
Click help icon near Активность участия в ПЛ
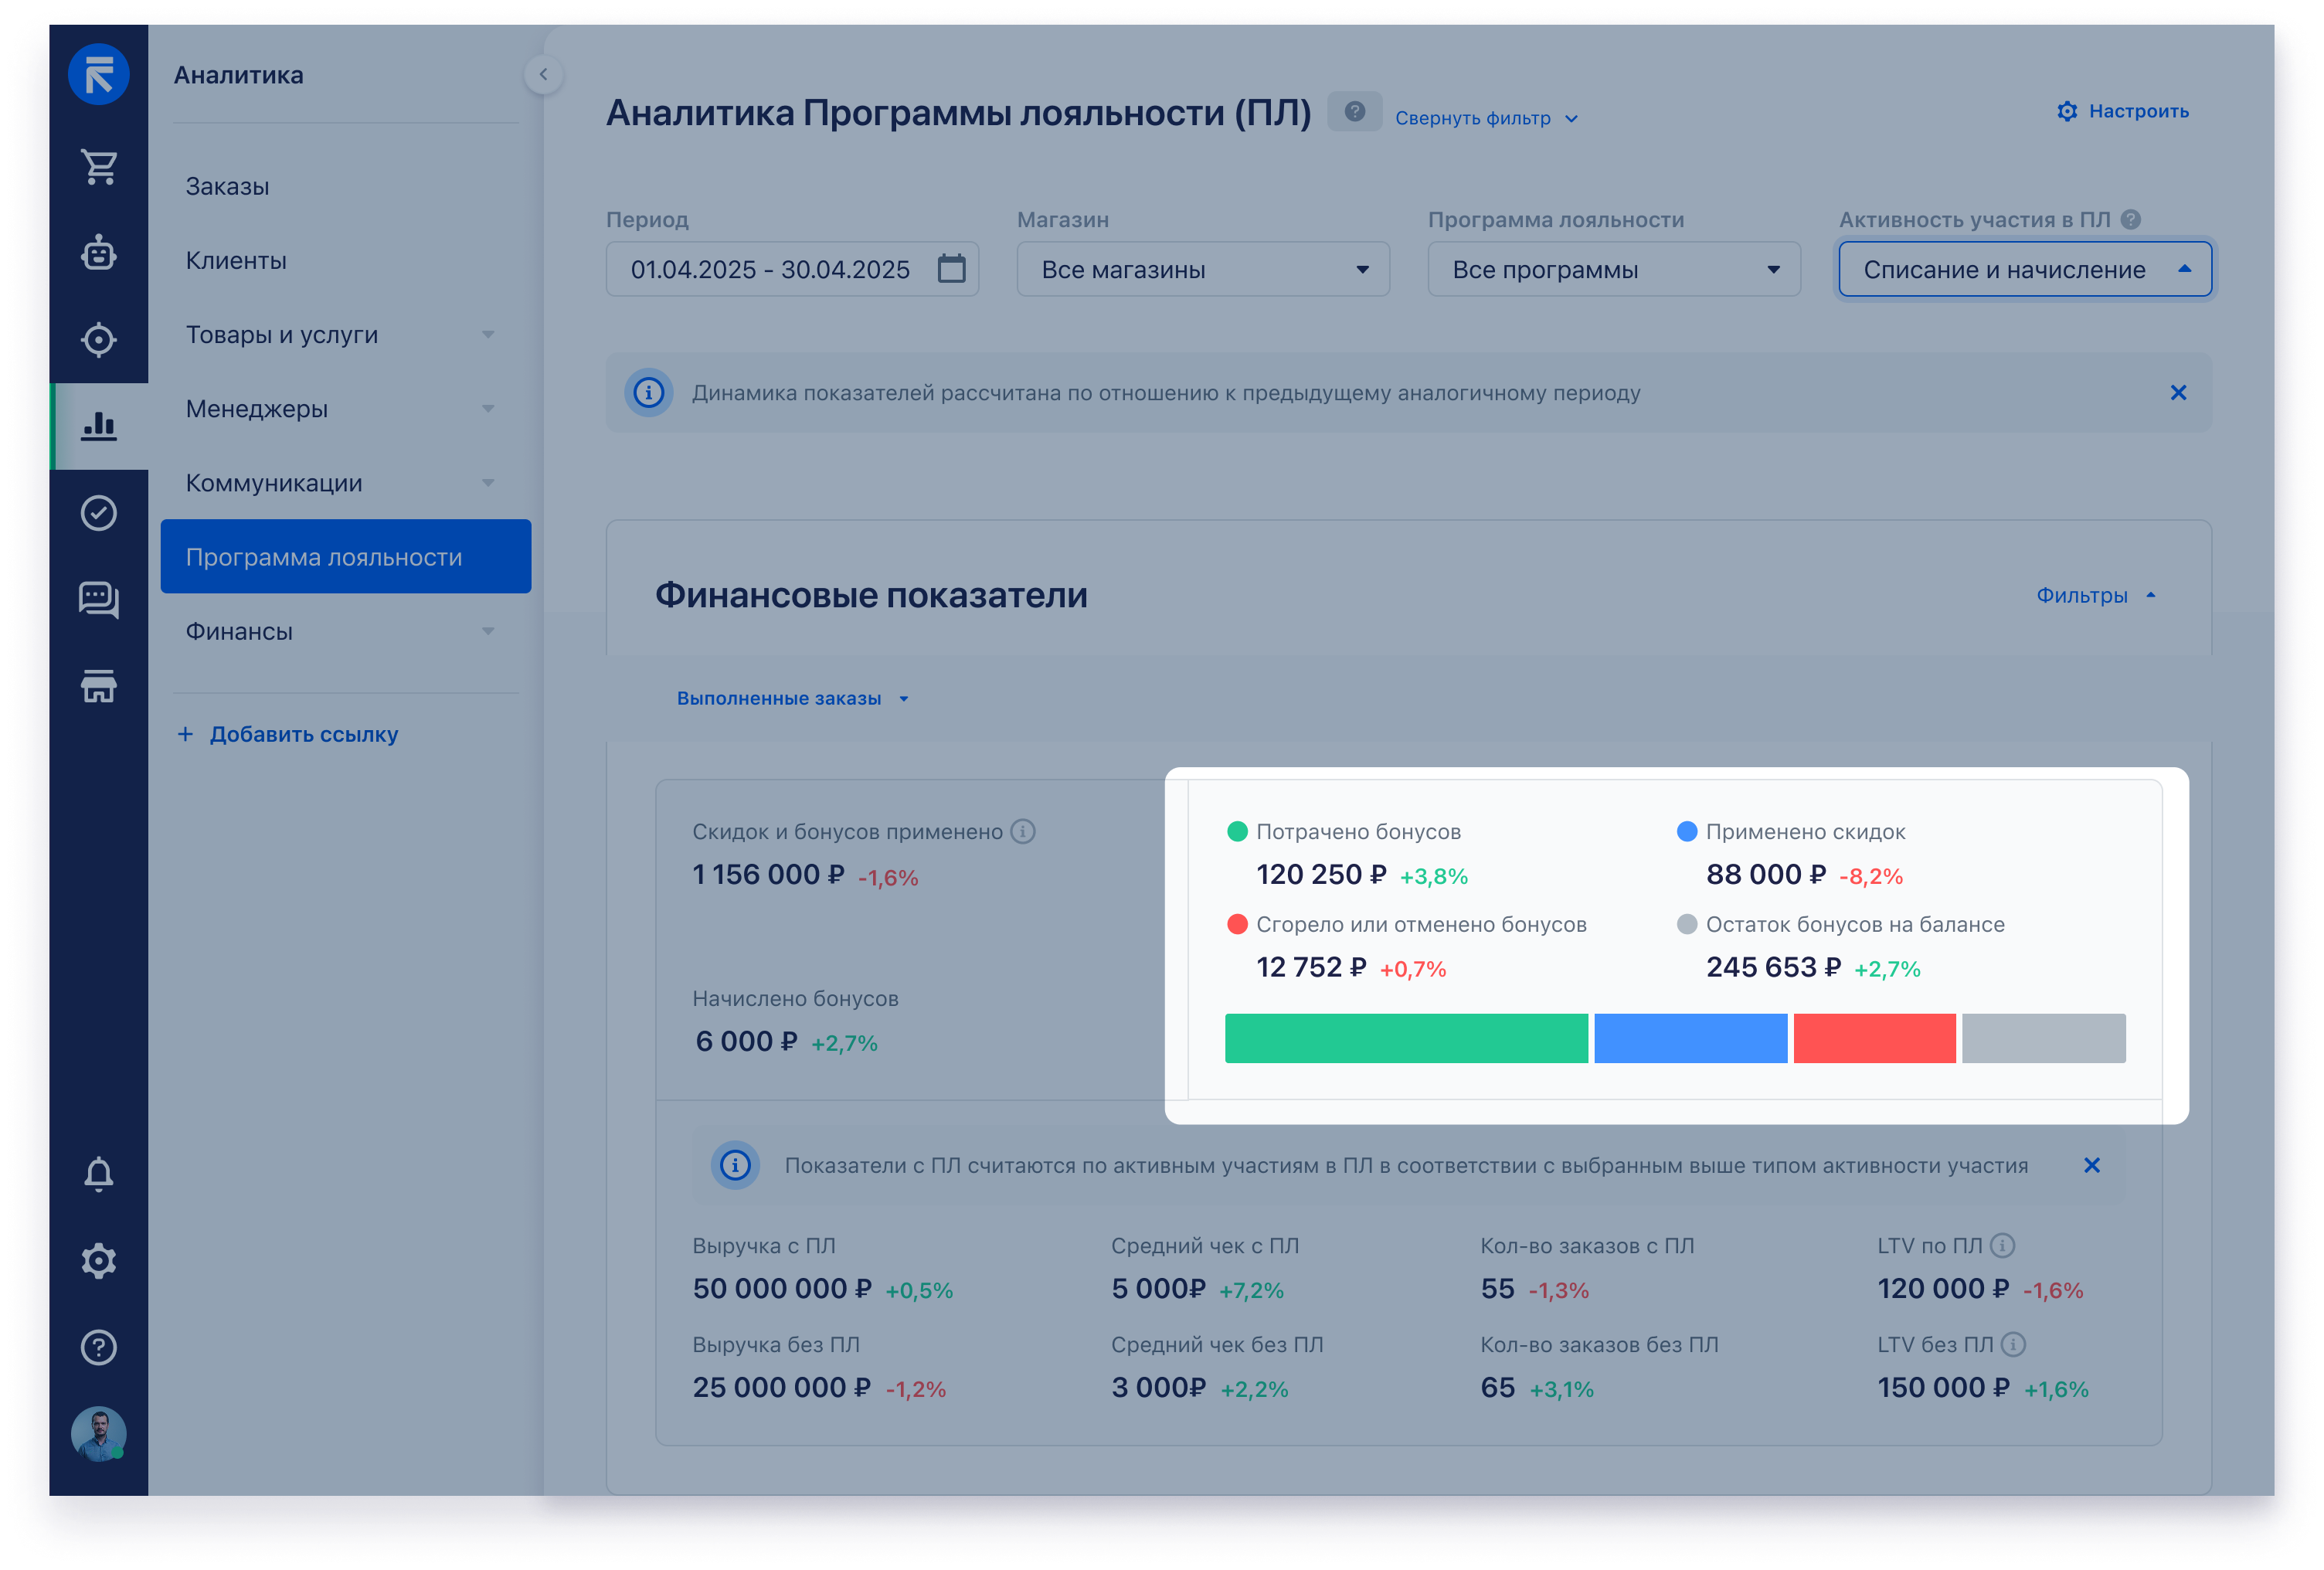(x=2131, y=219)
